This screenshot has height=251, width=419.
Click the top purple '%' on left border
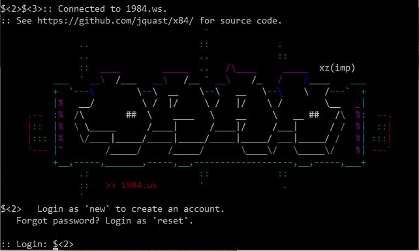[x=61, y=103]
